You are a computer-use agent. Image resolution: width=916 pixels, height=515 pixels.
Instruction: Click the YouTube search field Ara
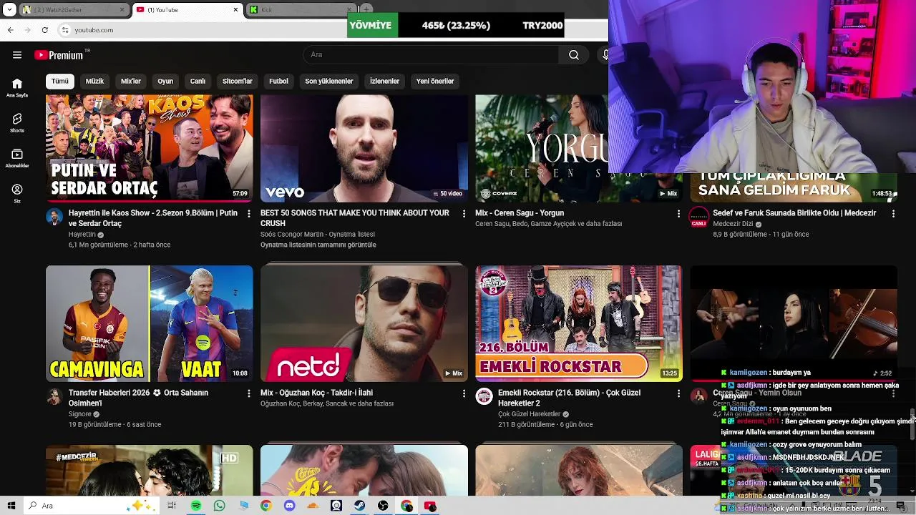coord(431,55)
